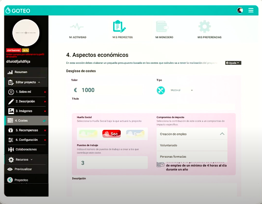Click the Mis Proyectos clipboard icon
The height and width of the screenshot is (204, 262).
[119, 26]
